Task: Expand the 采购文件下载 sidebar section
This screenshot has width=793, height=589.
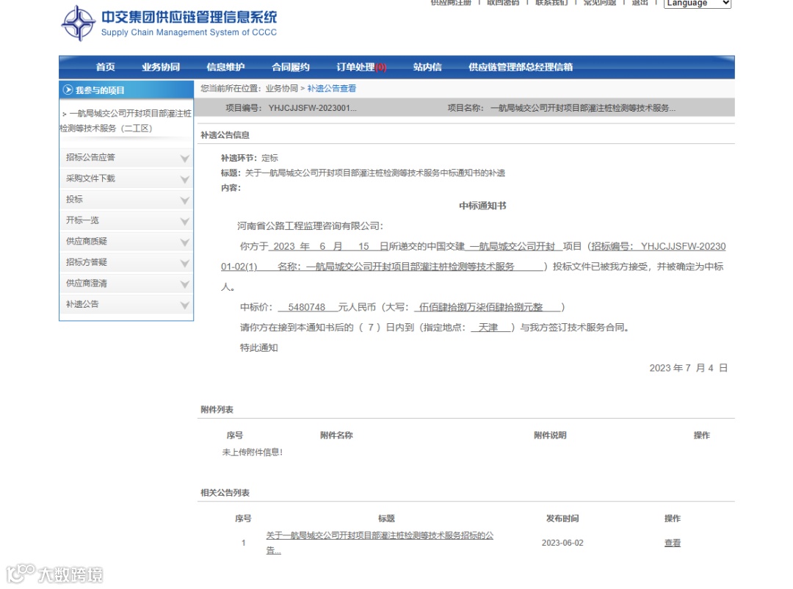Action: point(126,178)
